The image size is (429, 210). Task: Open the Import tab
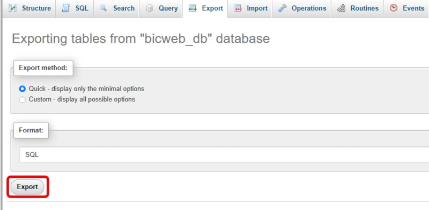[x=250, y=9]
